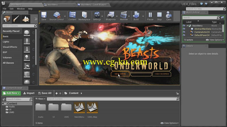The image size is (227, 127).
Task: Open the Blueprints toolbar icon
Action: point(111,16)
